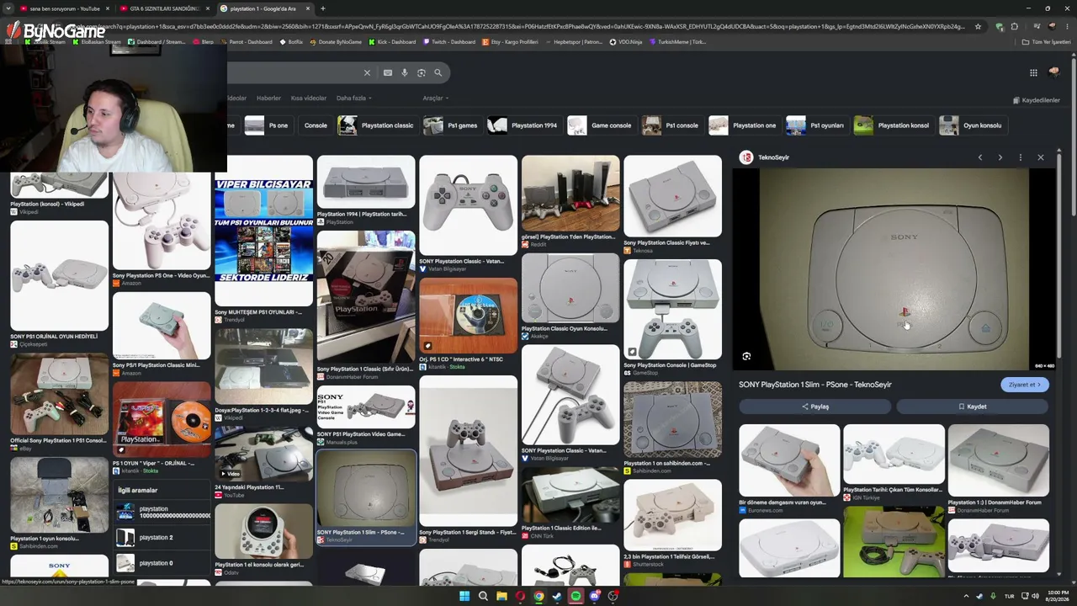Screen dimensions: 1077x606
Task: Open the 'Tüm Yer İşaretleri' bookmarks folder
Action: pyautogui.click(x=1047, y=41)
